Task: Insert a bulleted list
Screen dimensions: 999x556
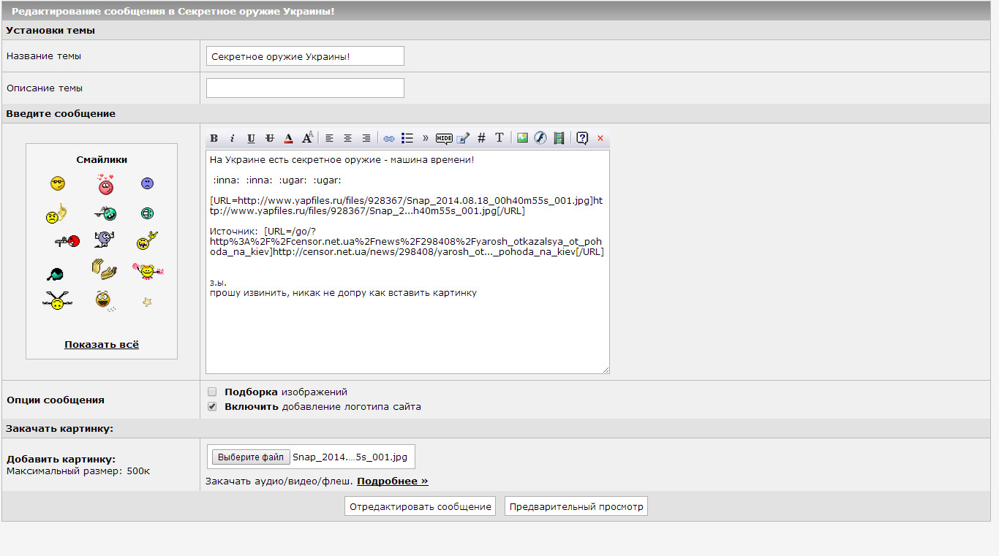Action: (407, 138)
